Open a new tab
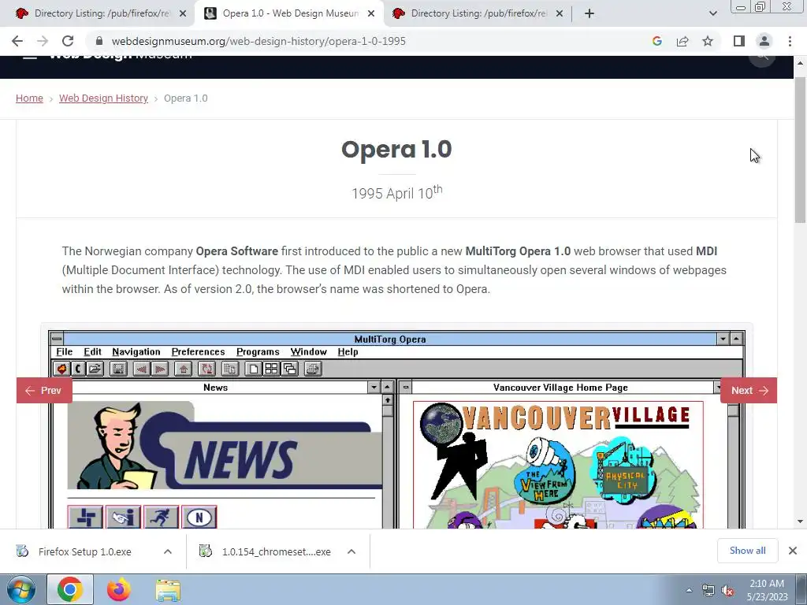This screenshot has height=605, width=807. (x=589, y=14)
